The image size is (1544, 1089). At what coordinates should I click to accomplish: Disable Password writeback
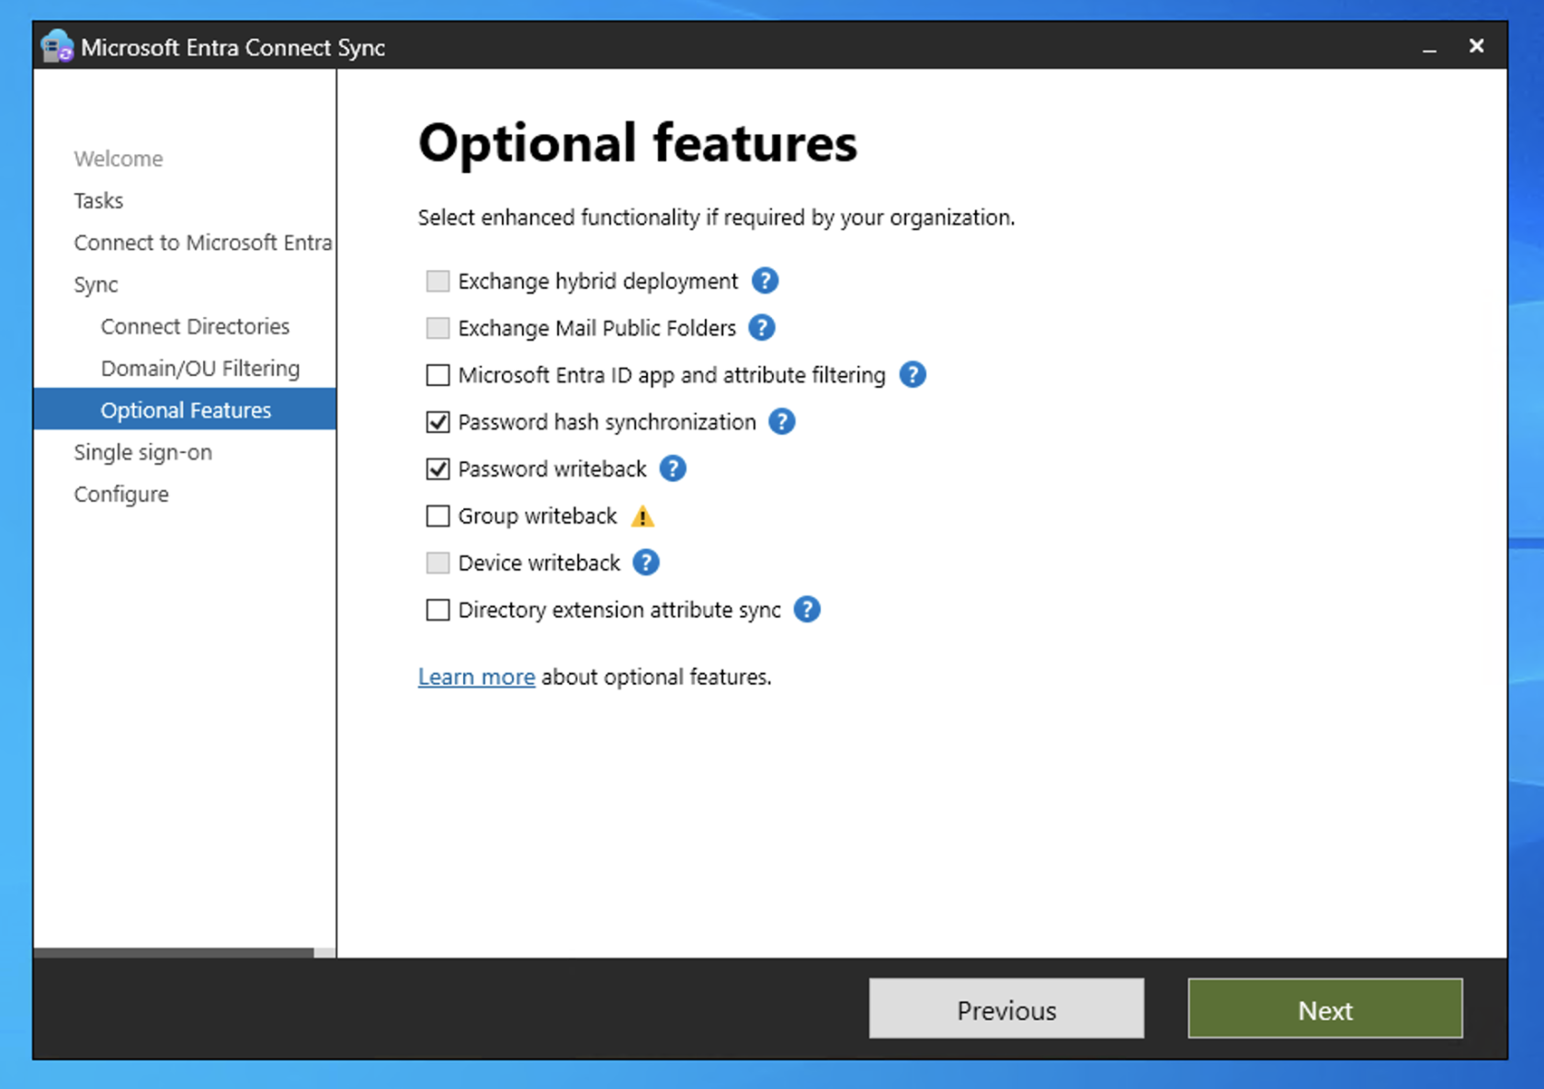437,469
